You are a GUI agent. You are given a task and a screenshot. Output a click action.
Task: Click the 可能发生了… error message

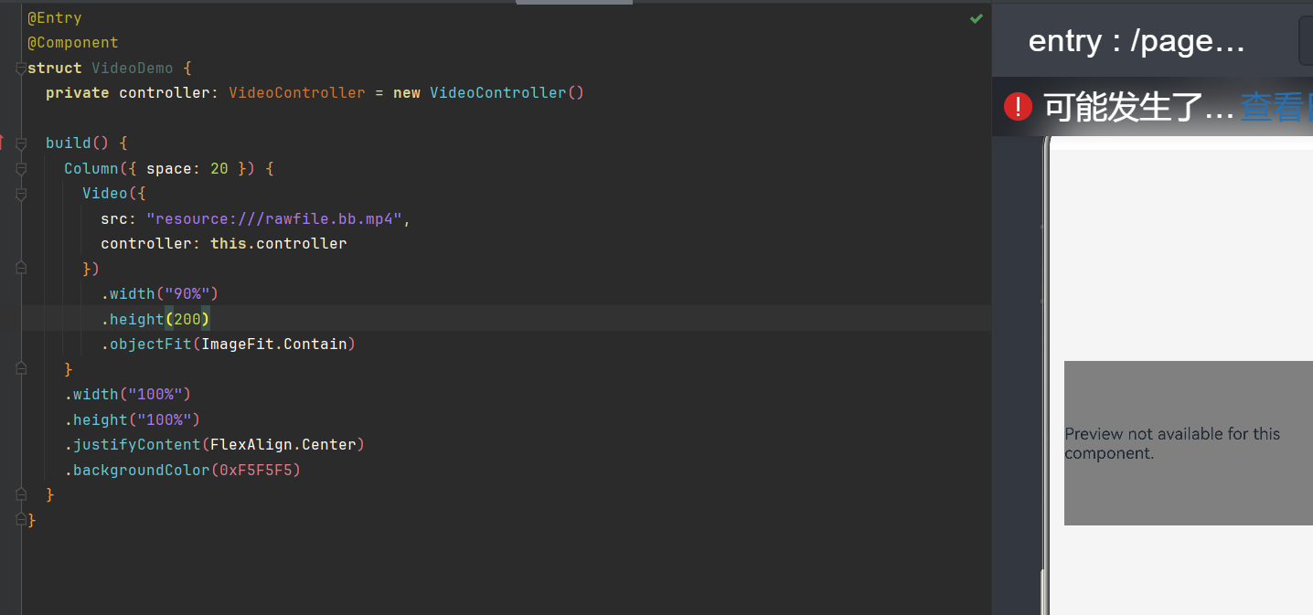(x=1138, y=108)
